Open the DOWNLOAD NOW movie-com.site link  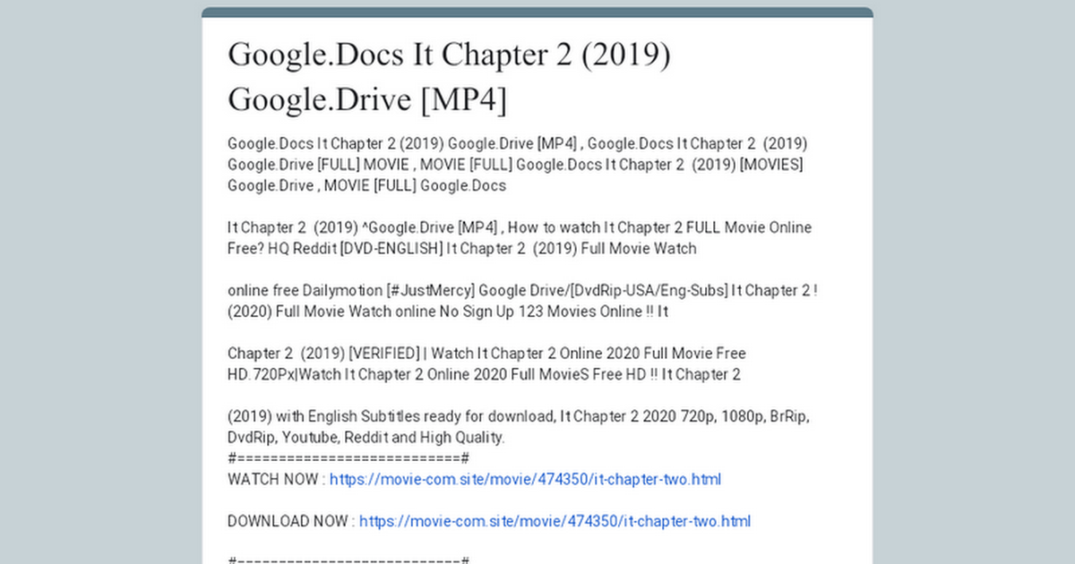555,521
